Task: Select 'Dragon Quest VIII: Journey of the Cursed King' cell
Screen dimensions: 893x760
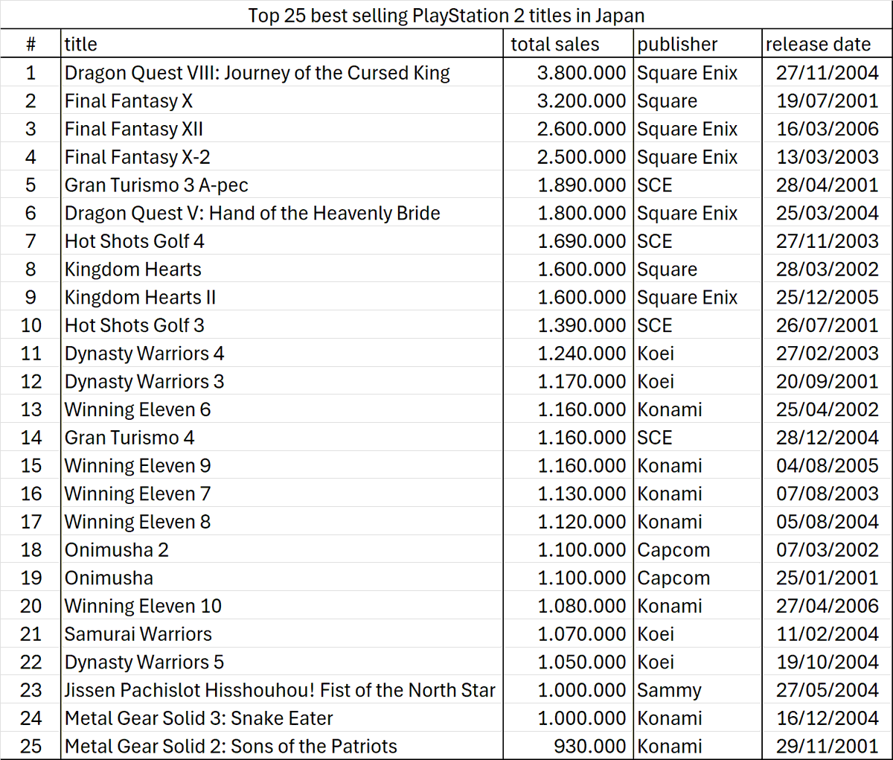Action: pyautogui.click(x=282, y=73)
